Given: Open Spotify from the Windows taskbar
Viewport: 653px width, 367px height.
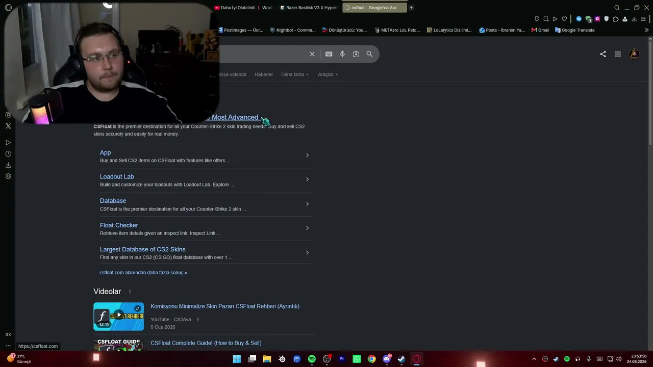Looking at the screenshot, I should (x=312, y=359).
